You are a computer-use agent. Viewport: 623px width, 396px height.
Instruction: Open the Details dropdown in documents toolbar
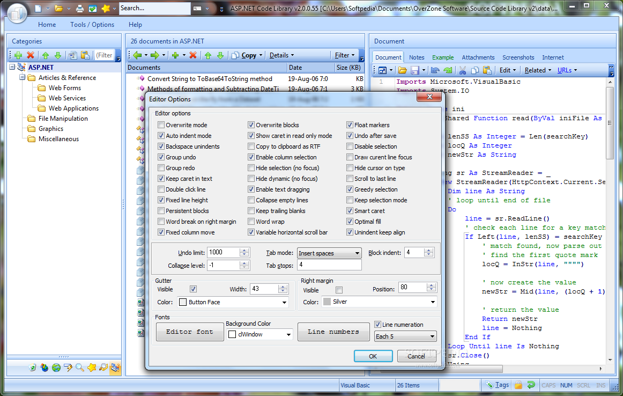click(x=281, y=55)
